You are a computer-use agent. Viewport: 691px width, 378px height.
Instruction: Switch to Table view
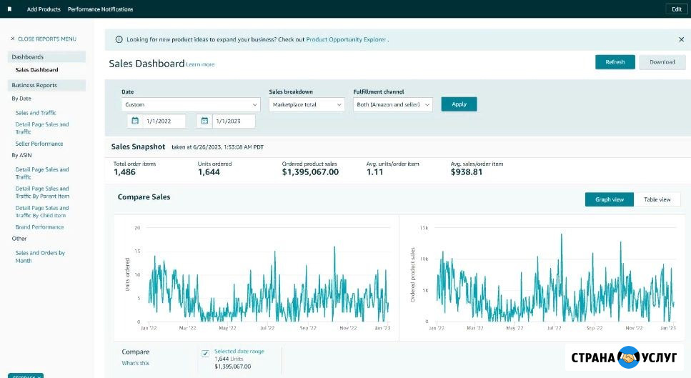click(657, 199)
